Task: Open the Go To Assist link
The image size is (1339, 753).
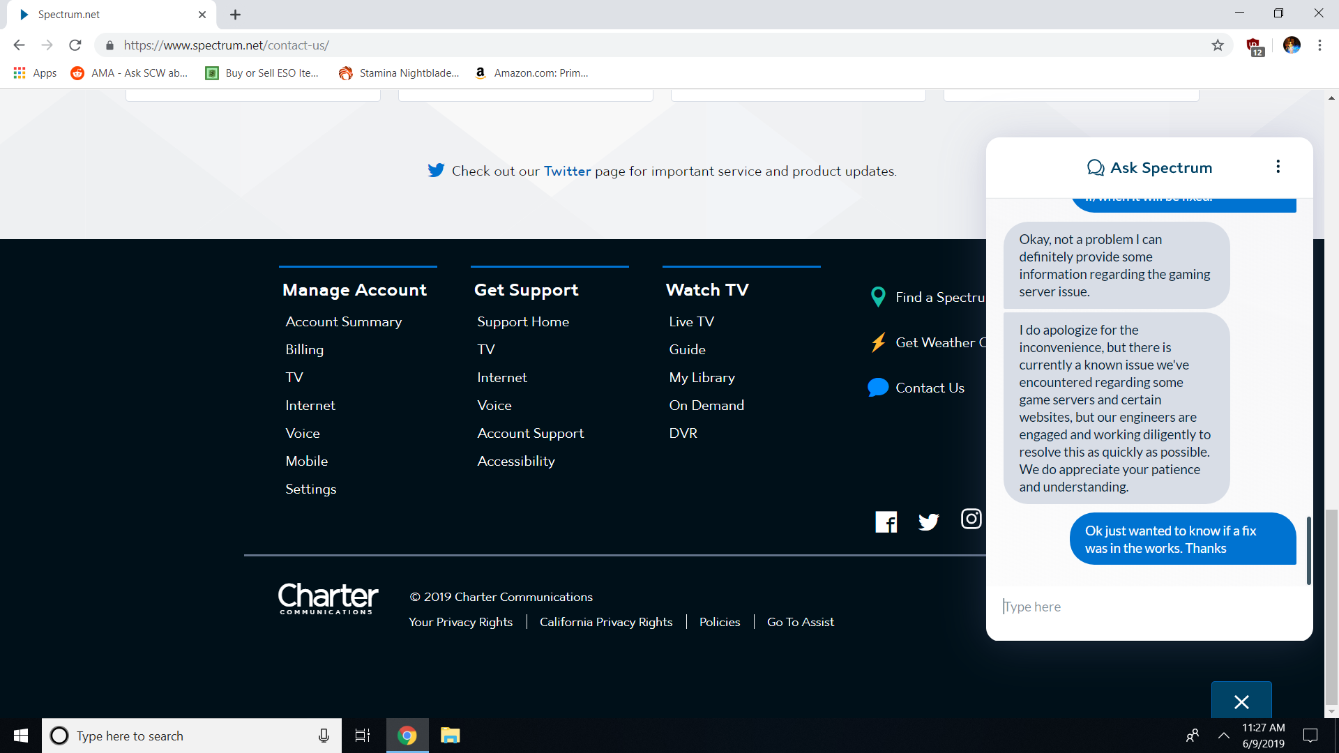Action: (x=800, y=622)
